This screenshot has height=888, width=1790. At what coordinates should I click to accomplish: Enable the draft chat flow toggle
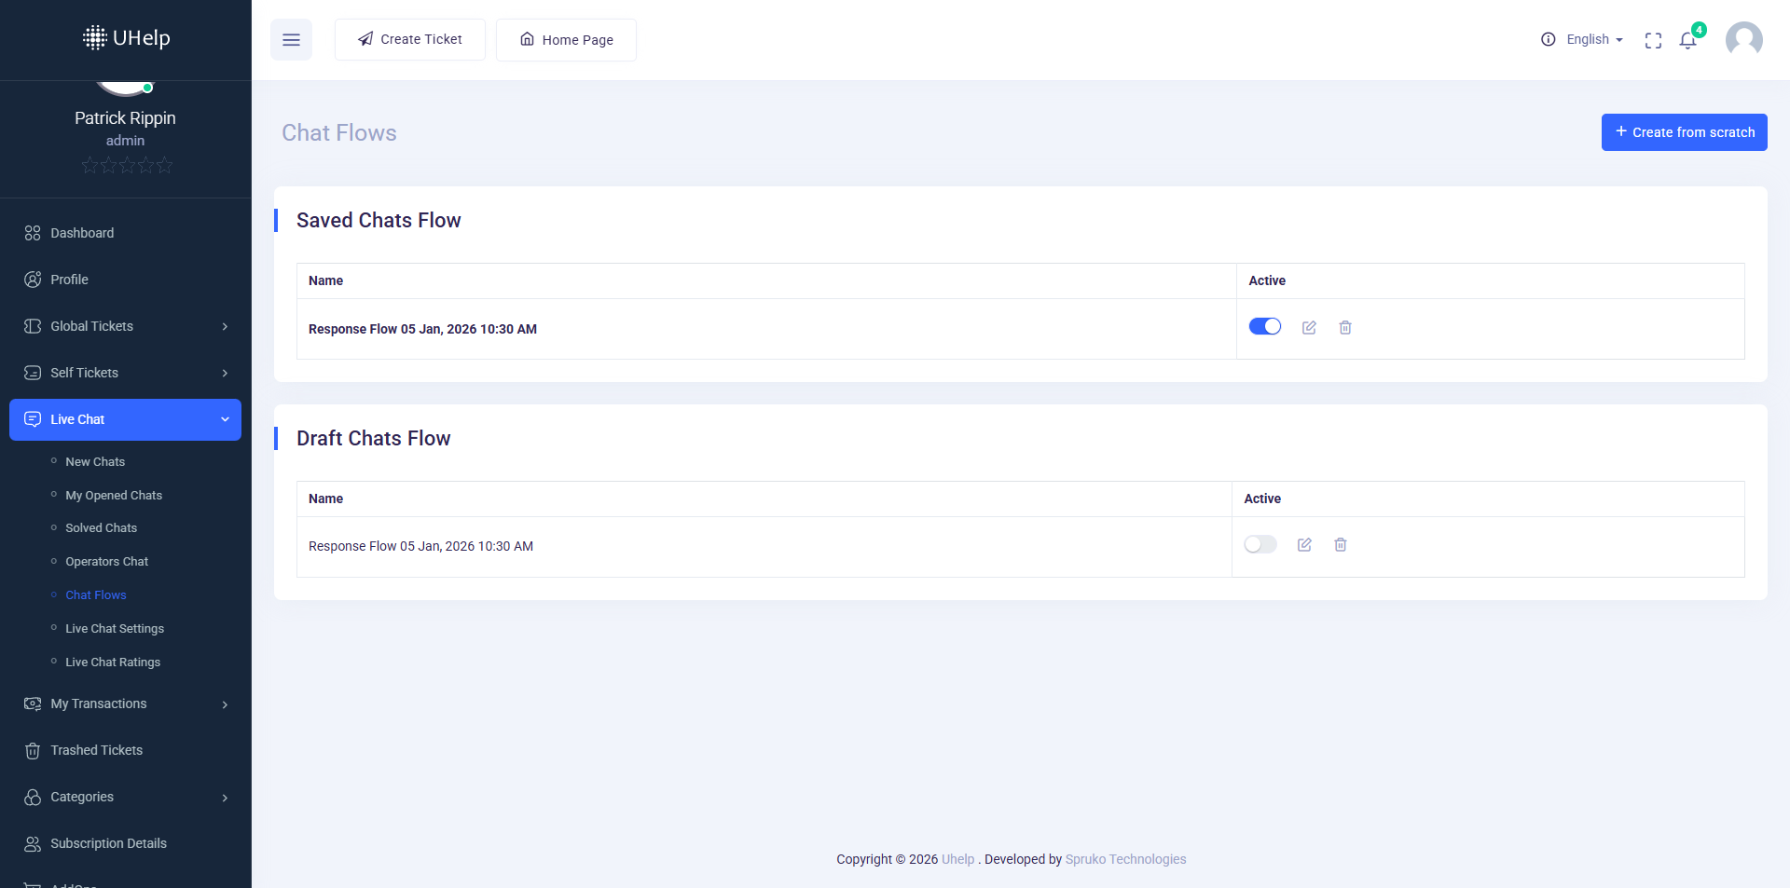click(x=1260, y=544)
